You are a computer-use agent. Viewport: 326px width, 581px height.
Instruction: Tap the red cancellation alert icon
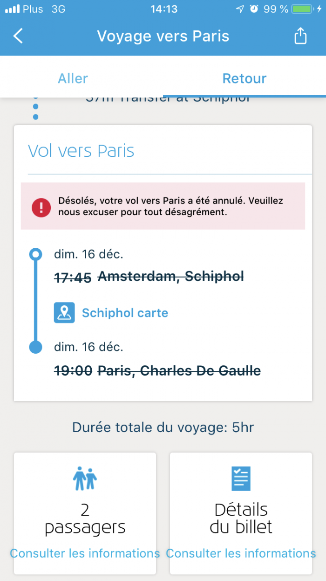click(x=41, y=207)
